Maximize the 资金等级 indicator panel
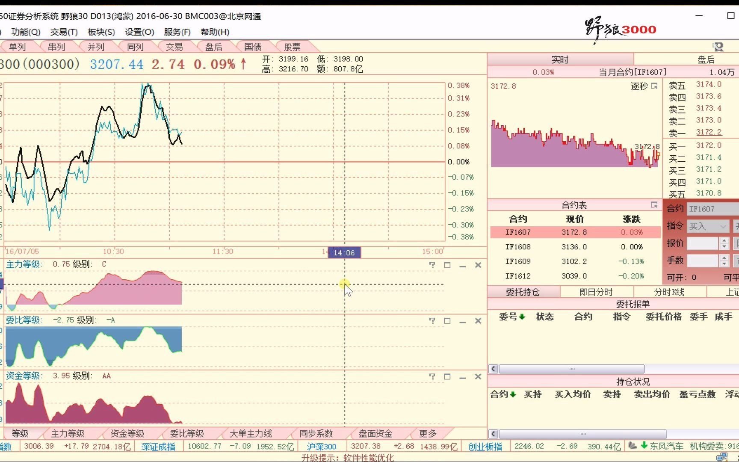 pos(447,376)
